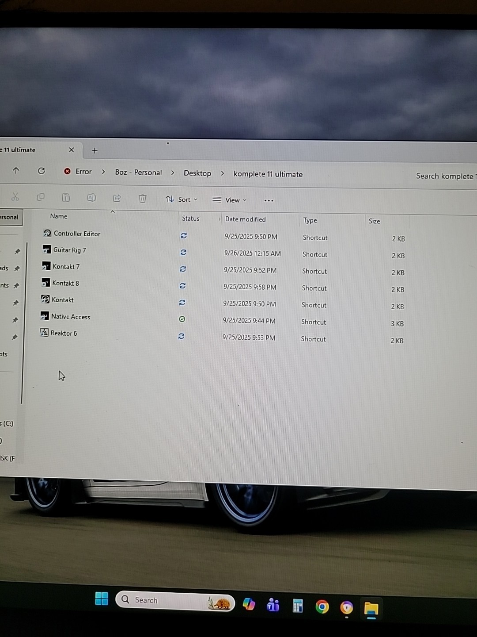This screenshot has width=477, height=637.
Task: Open the Controller Editor shortcut icon
Action: [47, 233]
